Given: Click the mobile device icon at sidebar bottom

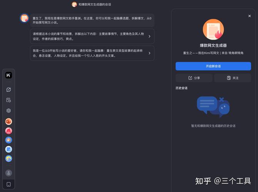Looking at the screenshot, I should pos(8,184).
